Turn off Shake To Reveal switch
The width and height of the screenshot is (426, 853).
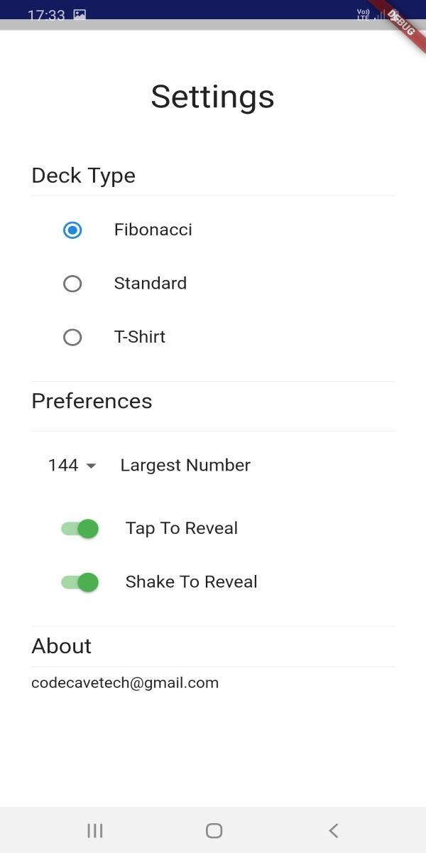point(80,582)
